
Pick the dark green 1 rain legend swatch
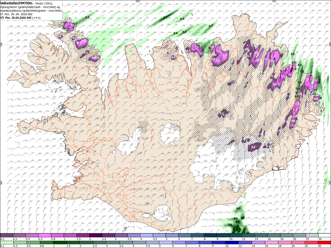click(59, 243)
